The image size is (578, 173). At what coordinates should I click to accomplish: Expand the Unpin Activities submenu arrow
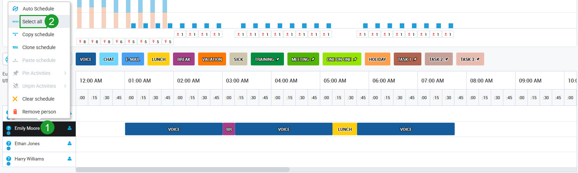pos(65,86)
